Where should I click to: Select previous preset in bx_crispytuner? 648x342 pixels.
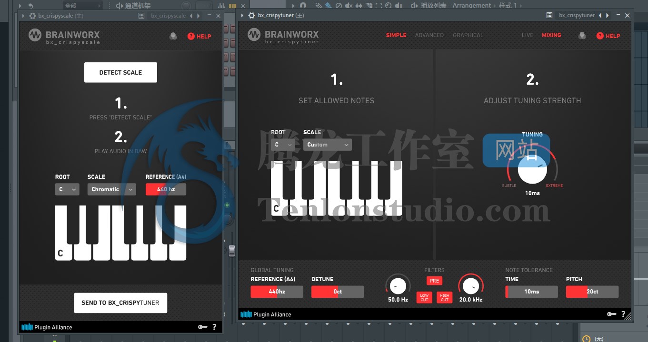click(600, 15)
